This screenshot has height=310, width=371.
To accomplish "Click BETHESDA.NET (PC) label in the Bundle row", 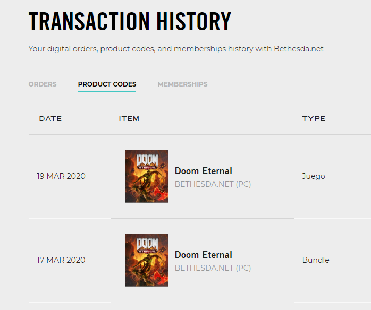I will coord(213,268).
